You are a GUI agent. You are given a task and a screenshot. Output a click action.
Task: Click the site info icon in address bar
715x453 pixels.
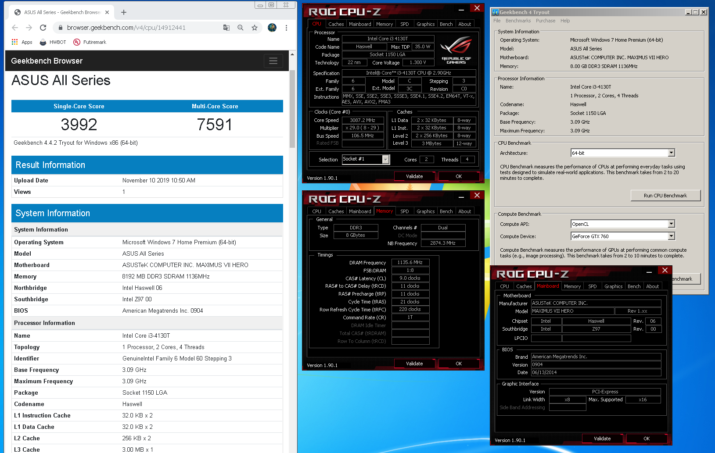tap(61, 28)
